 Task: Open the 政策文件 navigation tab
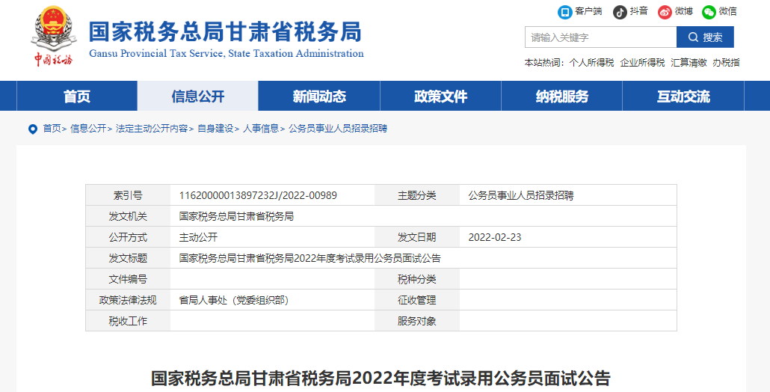(440, 97)
